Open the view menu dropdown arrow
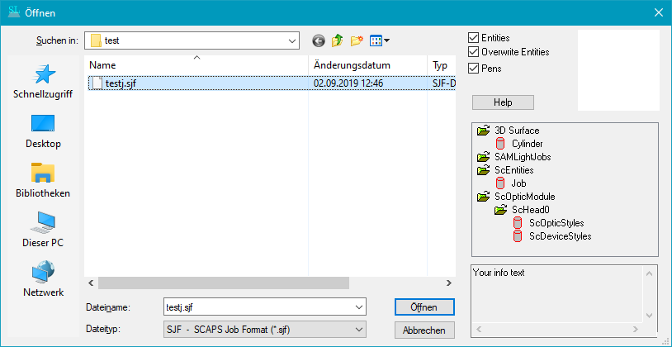This screenshot has width=672, height=347. click(386, 40)
